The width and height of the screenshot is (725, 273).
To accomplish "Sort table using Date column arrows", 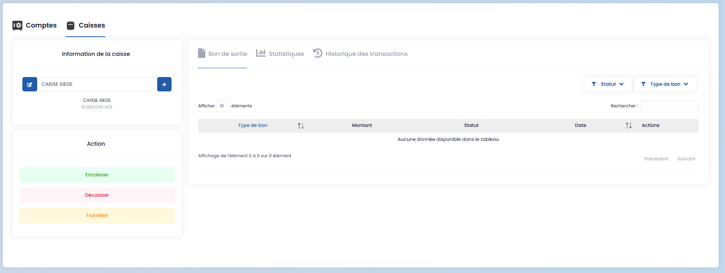I will (x=629, y=126).
